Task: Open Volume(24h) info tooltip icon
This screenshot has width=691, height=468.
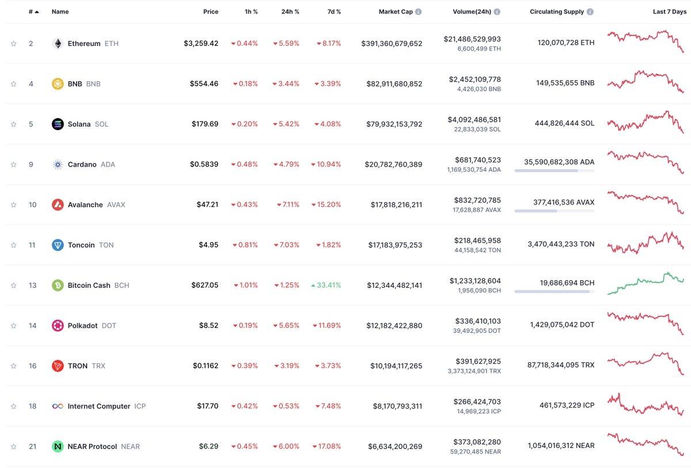Action: tap(497, 12)
